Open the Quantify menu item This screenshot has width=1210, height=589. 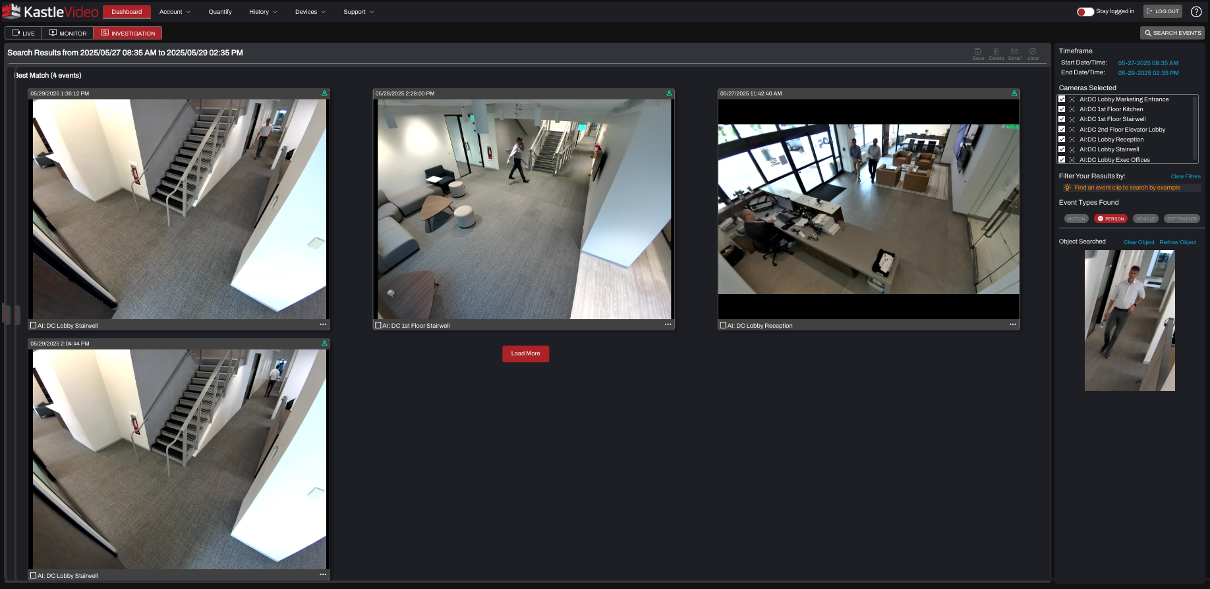pos(220,12)
